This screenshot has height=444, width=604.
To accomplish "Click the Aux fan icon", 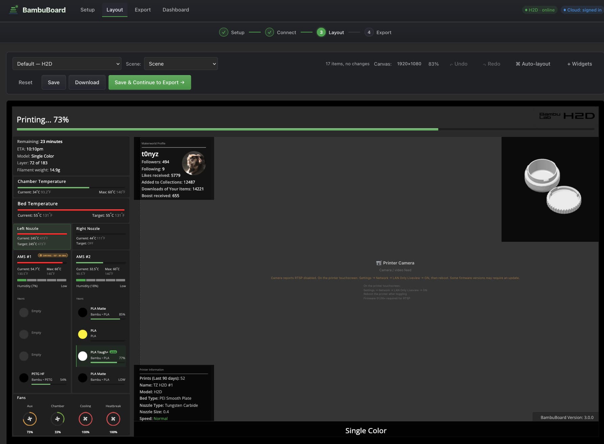I will tap(30, 419).
